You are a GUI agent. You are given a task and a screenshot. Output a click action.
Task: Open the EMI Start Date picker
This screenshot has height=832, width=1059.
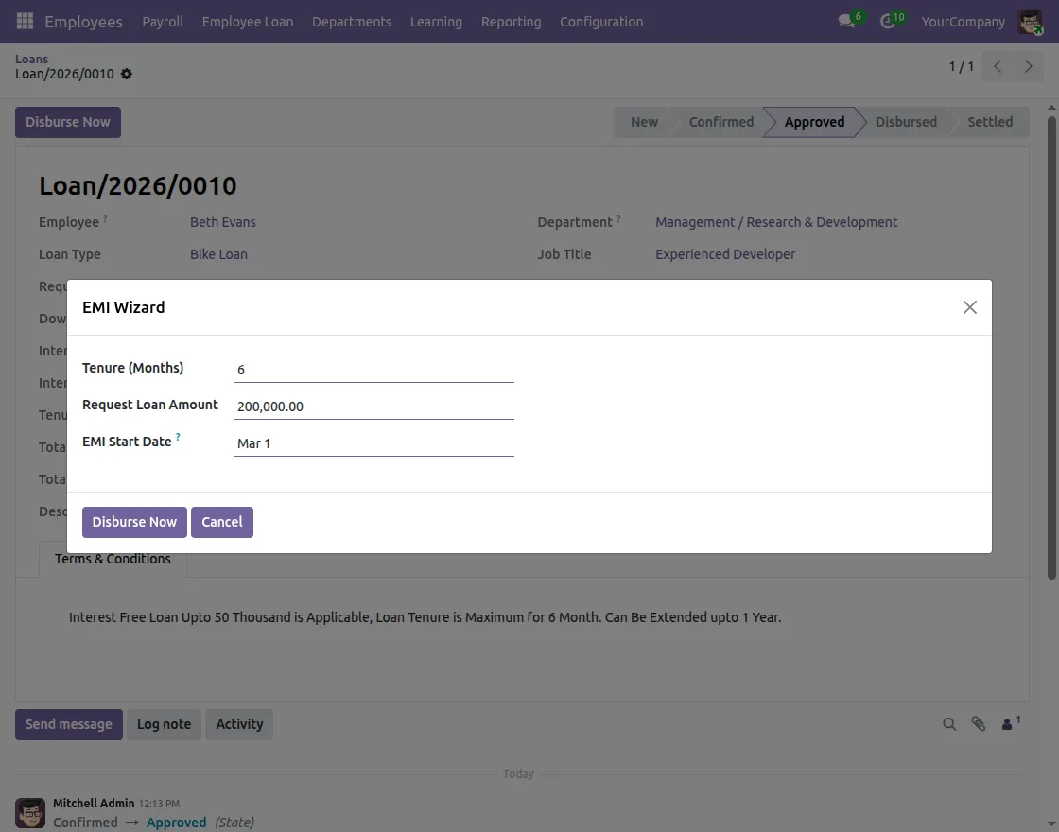click(x=373, y=442)
